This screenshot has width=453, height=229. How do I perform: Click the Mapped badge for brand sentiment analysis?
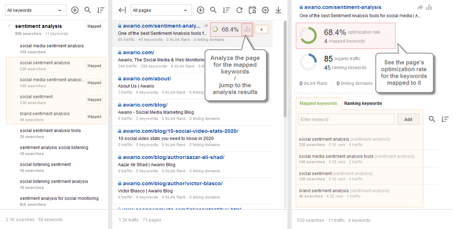tap(94, 117)
